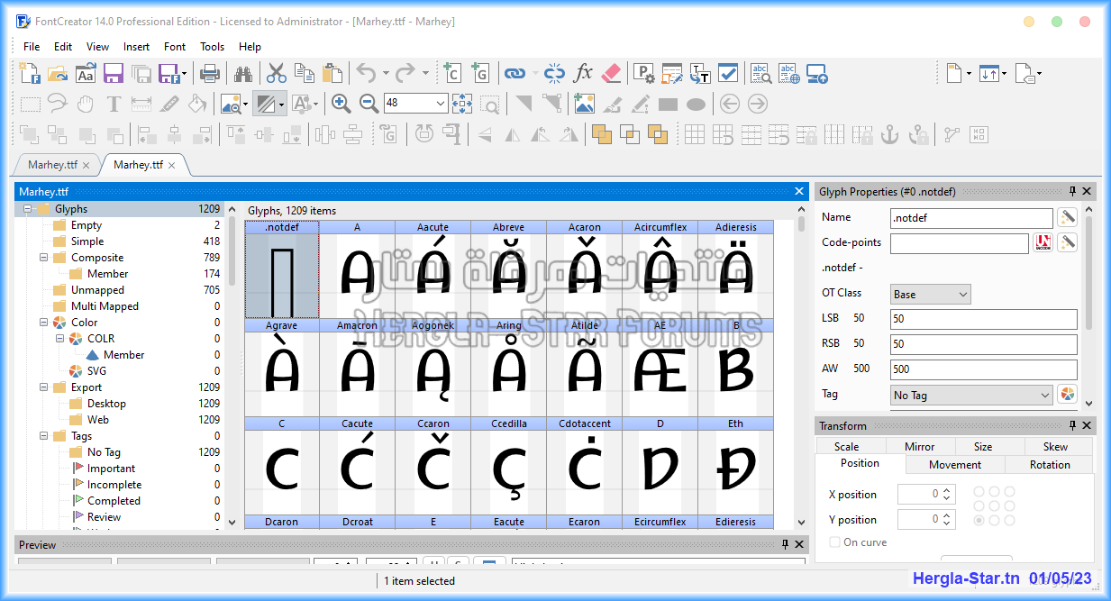Screen dimensions: 1111x601
Task: Switch to the Mirror tab
Action: [919, 446]
